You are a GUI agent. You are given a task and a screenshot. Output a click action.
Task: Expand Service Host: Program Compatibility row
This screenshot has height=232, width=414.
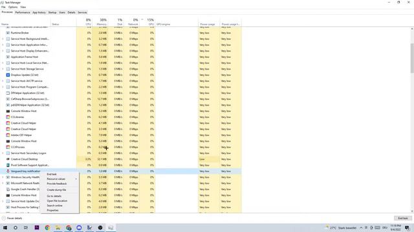(x=3, y=87)
